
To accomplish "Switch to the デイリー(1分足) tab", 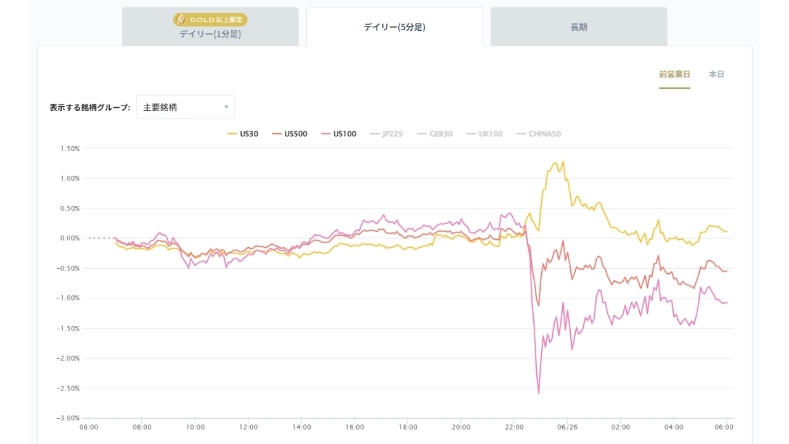I will (x=210, y=27).
